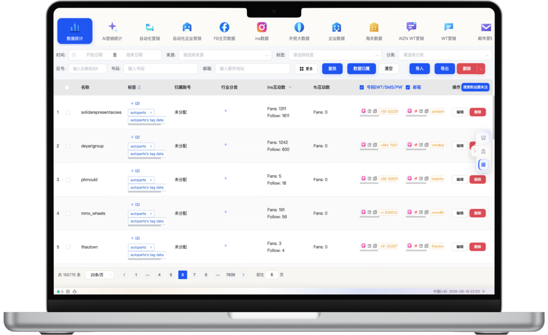
Task: Edit phone icon in phmould row
Action: pos(370,179)
